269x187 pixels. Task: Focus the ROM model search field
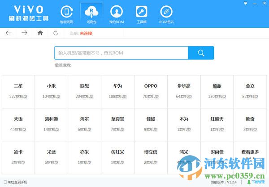[121, 53]
